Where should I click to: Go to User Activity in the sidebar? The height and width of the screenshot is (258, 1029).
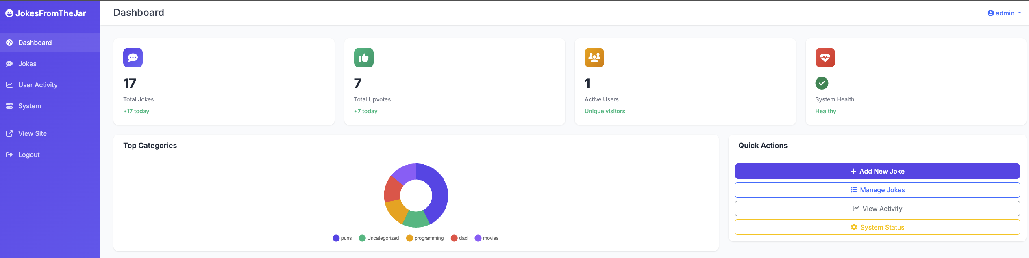50,85
